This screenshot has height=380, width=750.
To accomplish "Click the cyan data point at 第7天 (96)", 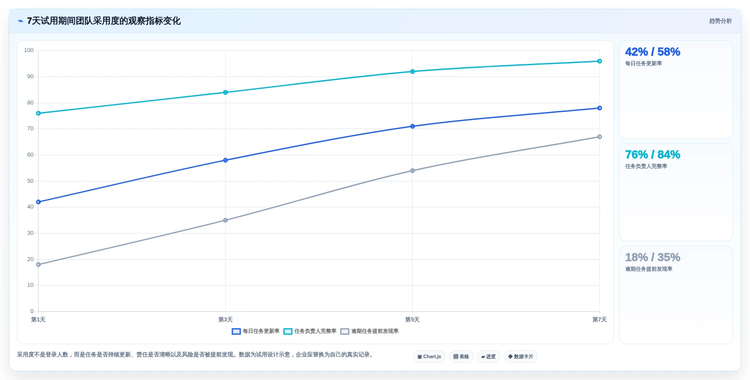I will [x=599, y=61].
